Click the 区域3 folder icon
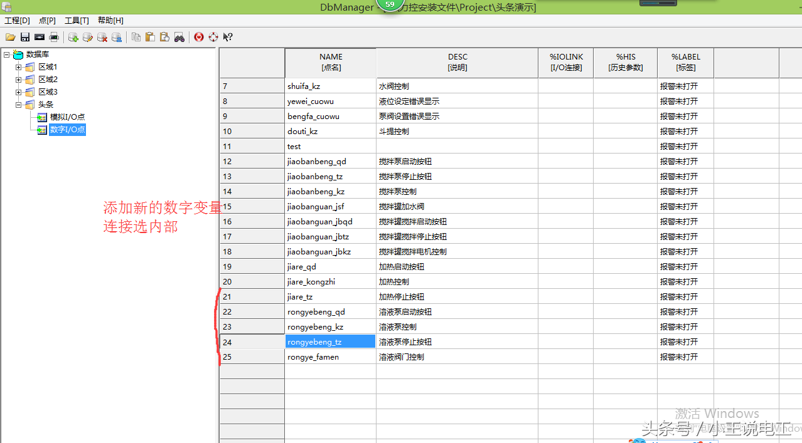This screenshot has width=802, height=443. click(x=29, y=92)
